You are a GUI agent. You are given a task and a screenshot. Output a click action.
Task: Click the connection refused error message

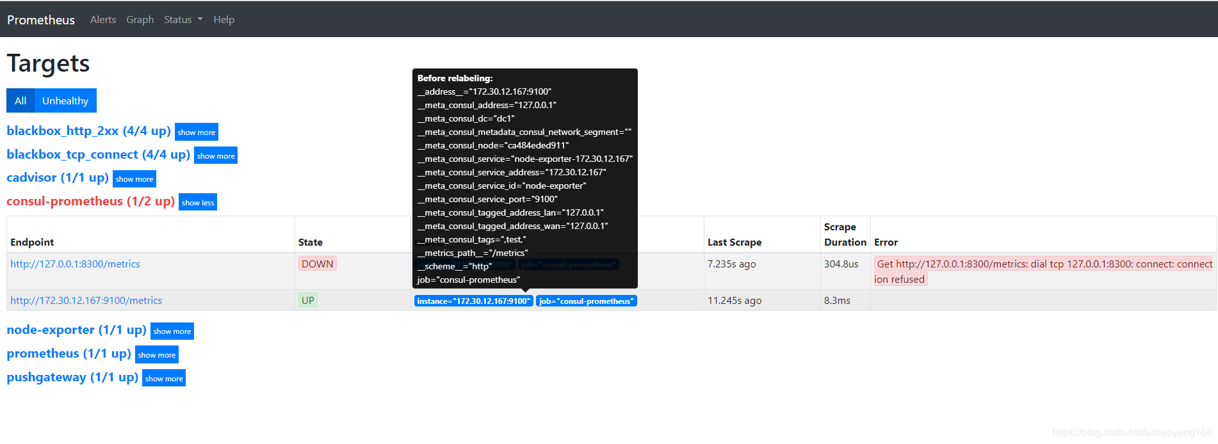[x=1043, y=271]
